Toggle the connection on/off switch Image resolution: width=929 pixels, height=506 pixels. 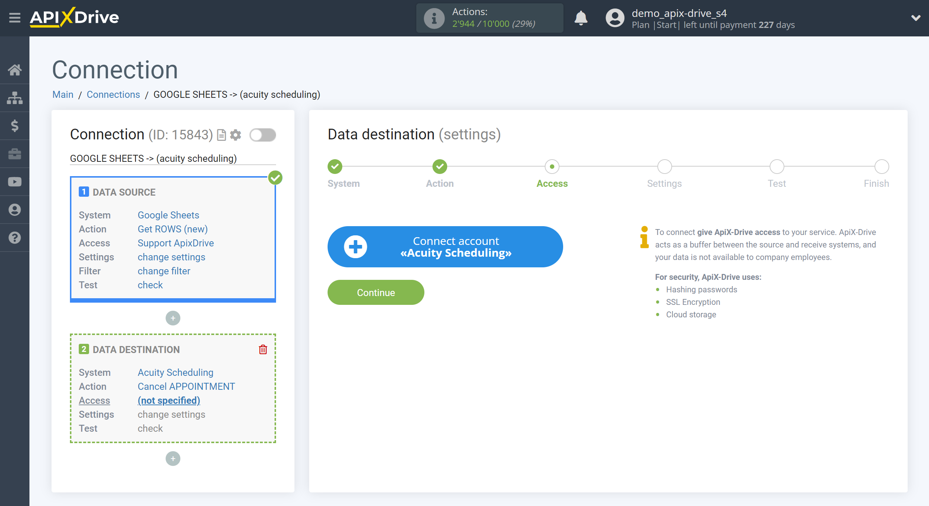pyautogui.click(x=262, y=135)
